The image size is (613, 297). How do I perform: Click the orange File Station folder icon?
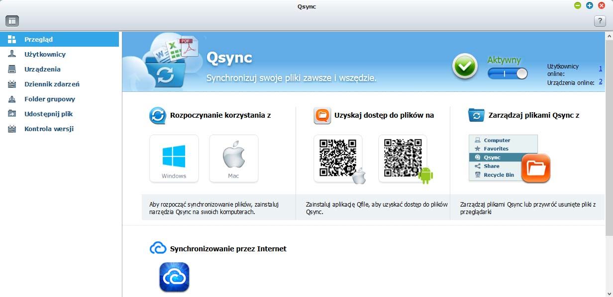pyautogui.click(x=536, y=168)
